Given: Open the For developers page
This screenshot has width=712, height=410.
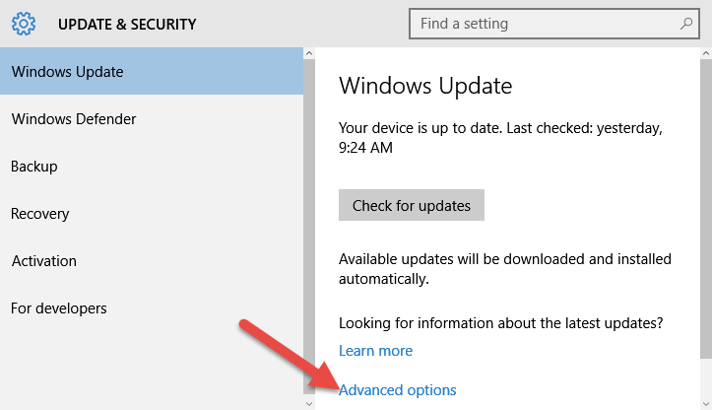Looking at the screenshot, I should 152,307.
